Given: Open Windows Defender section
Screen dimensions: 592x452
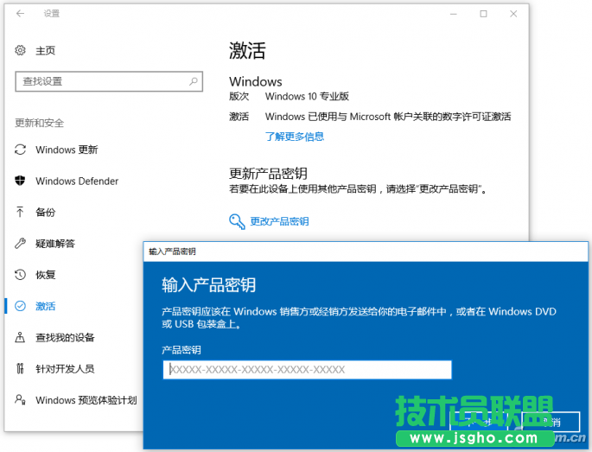Looking at the screenshot, I should pos(77,181).
